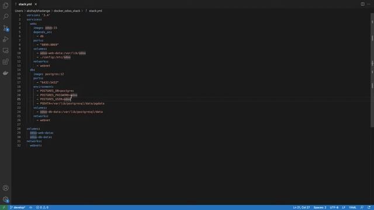Click the develop branch in status bar
The height and width of the screenshot is (210, 374).
coord(18,208)
